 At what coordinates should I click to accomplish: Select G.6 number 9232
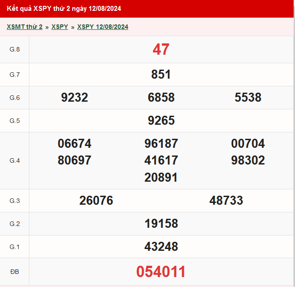tap(75, 98)
